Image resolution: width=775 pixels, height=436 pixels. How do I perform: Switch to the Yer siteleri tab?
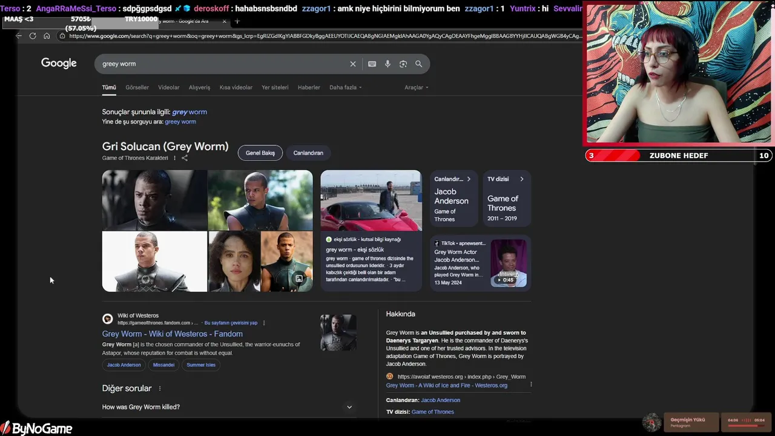pos(275,87)
